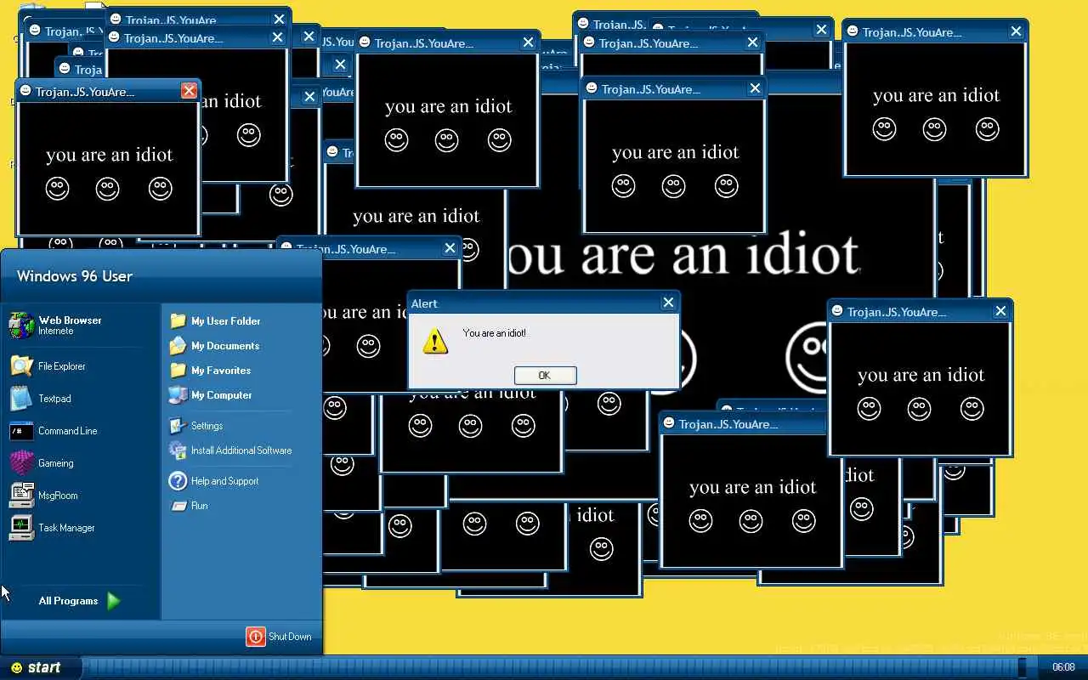Viewport: 1088px width, 680px height.
Task: Close the Alert dialog with its X
Action: [x=668, y=303]
